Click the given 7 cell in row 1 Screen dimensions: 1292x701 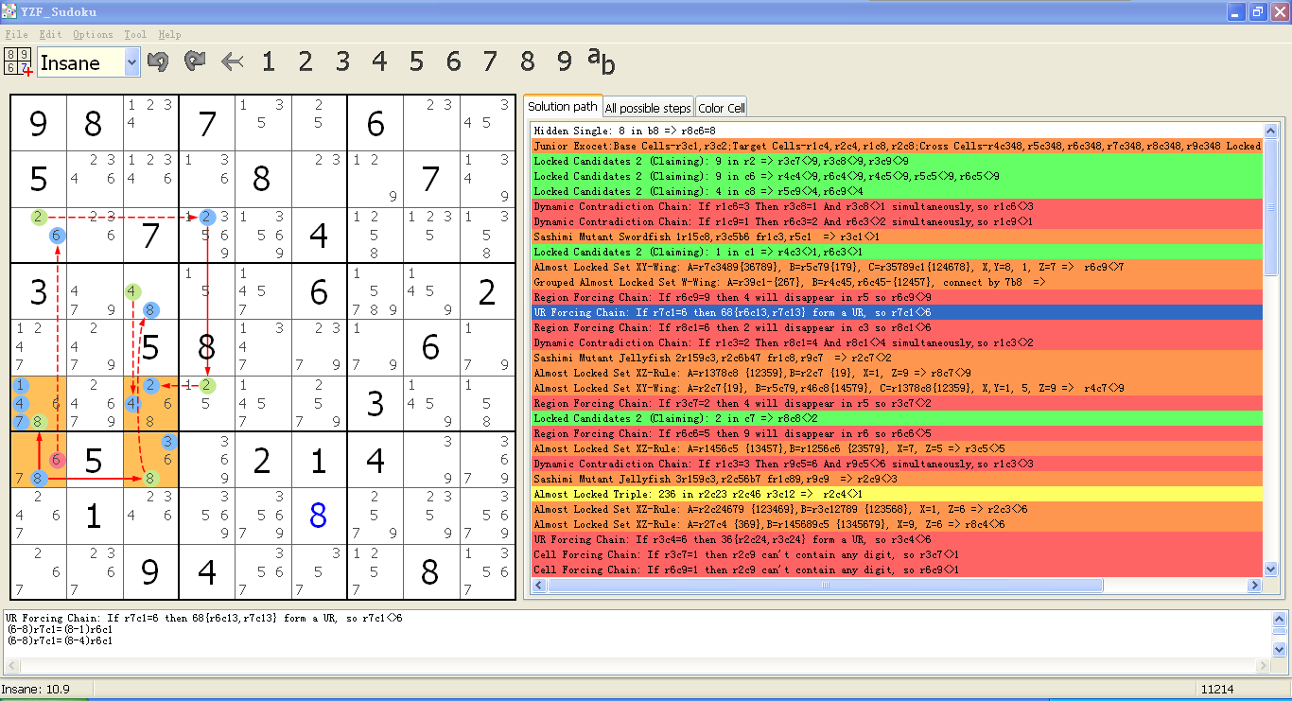click(x=207, y=123)
